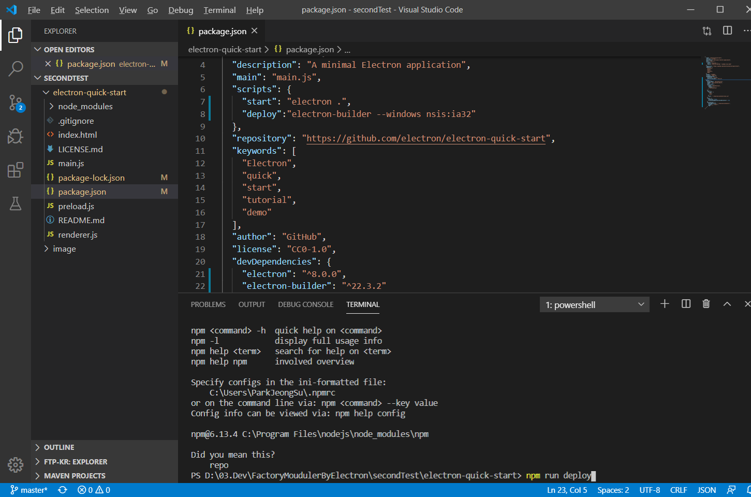
Task: Collapse the electron-quick-start folder
Action: click(104, 92)
